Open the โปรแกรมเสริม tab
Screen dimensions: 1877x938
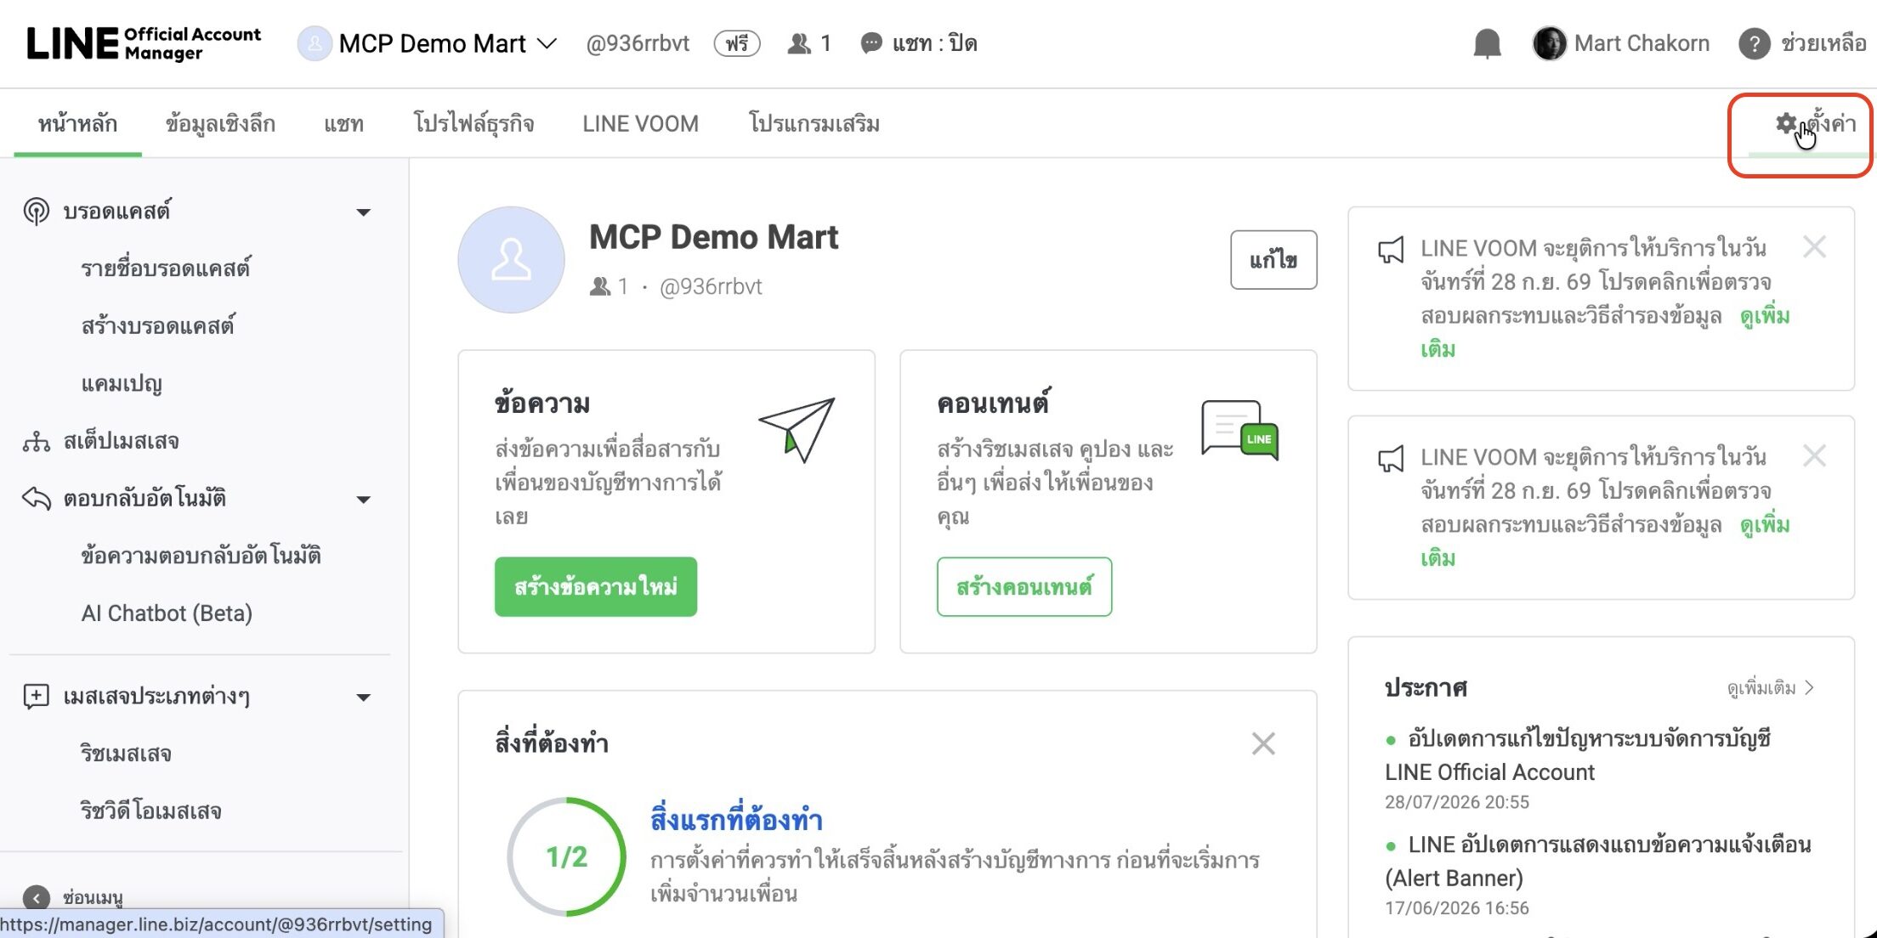pos(814,124)
